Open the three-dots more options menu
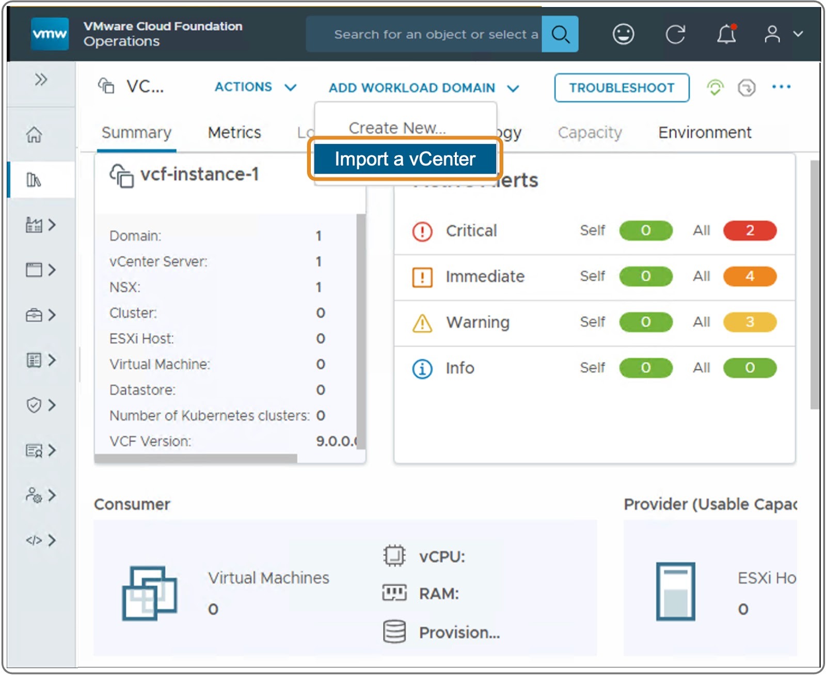The image size is (826, 675). tap(781, 87)
